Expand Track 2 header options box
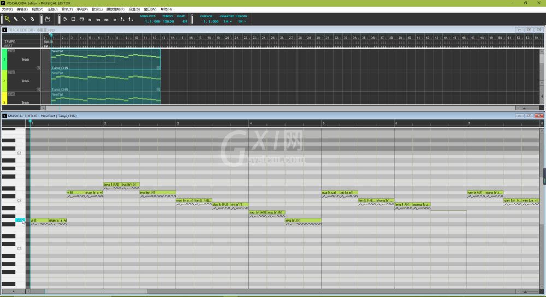 pyautogui.click(x=38, y=90)
